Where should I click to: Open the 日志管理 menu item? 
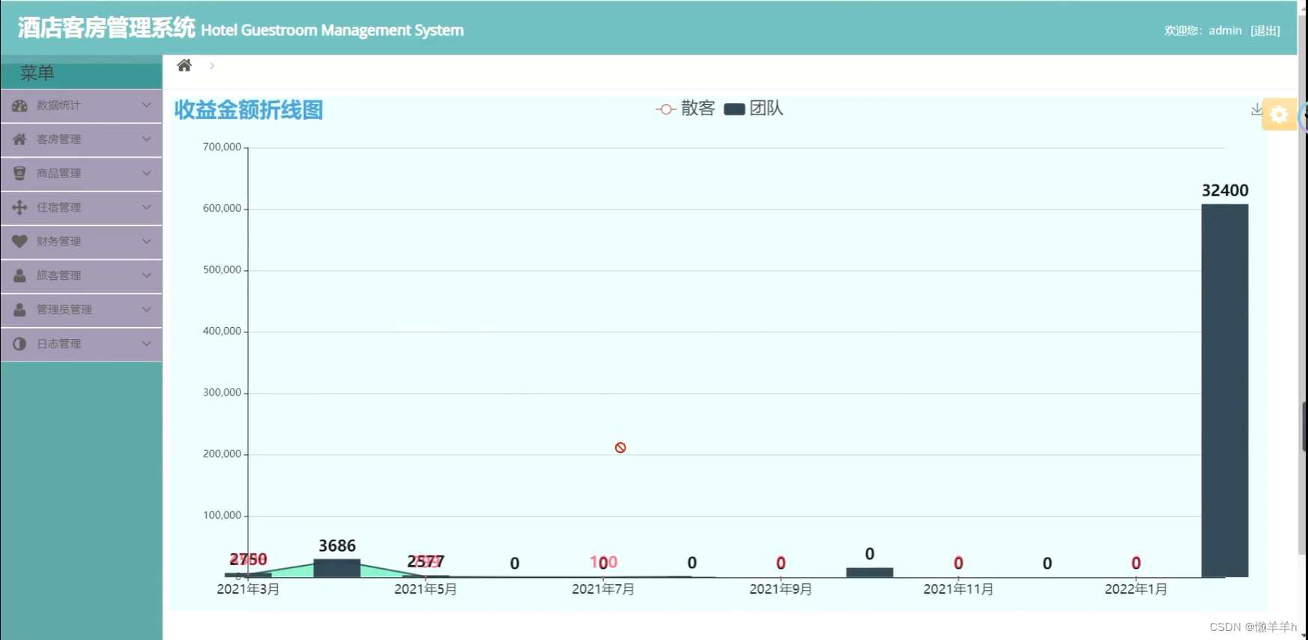81,344
